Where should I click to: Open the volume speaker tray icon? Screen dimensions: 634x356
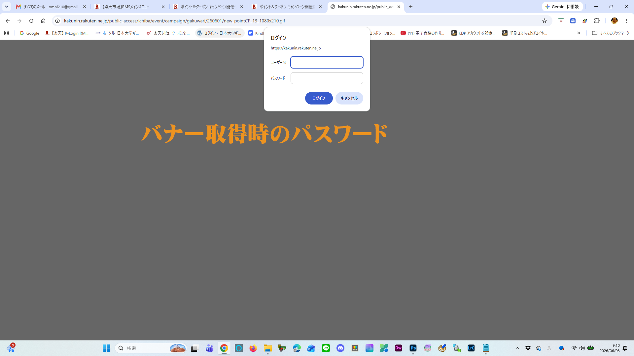(x=582, y=348)
